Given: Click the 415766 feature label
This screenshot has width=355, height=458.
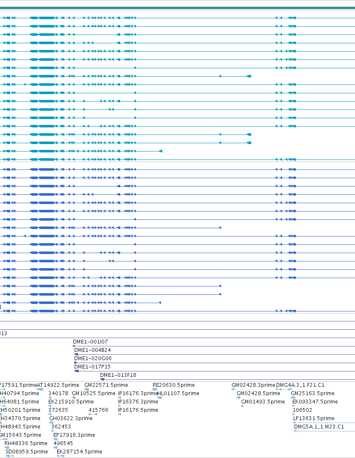Looking at the screenshot, I should click(x=98, y=410).
